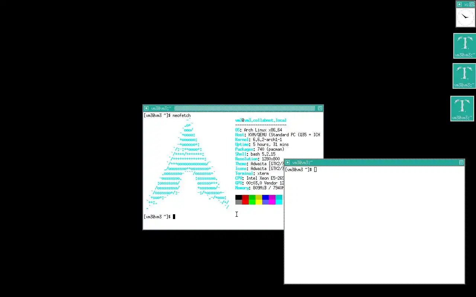Click the black color block in neofetch
The width and height of the screenshot is (476, 297).
[x=239, y=197]
